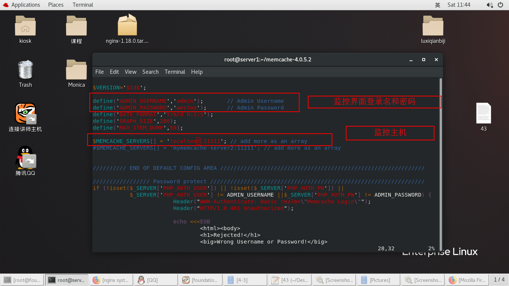Open the terminal's Search menu
Image resolution: width=509 pixels, height=286 pixels.
[150, 72]
